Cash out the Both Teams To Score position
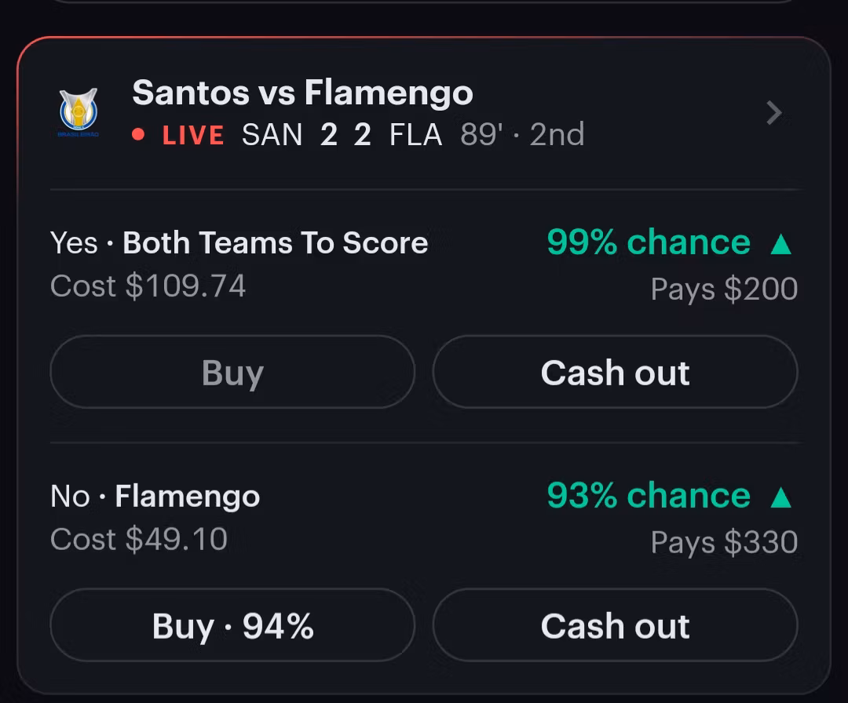The height and width of the screenshot is (703, 848). [615, 372]
